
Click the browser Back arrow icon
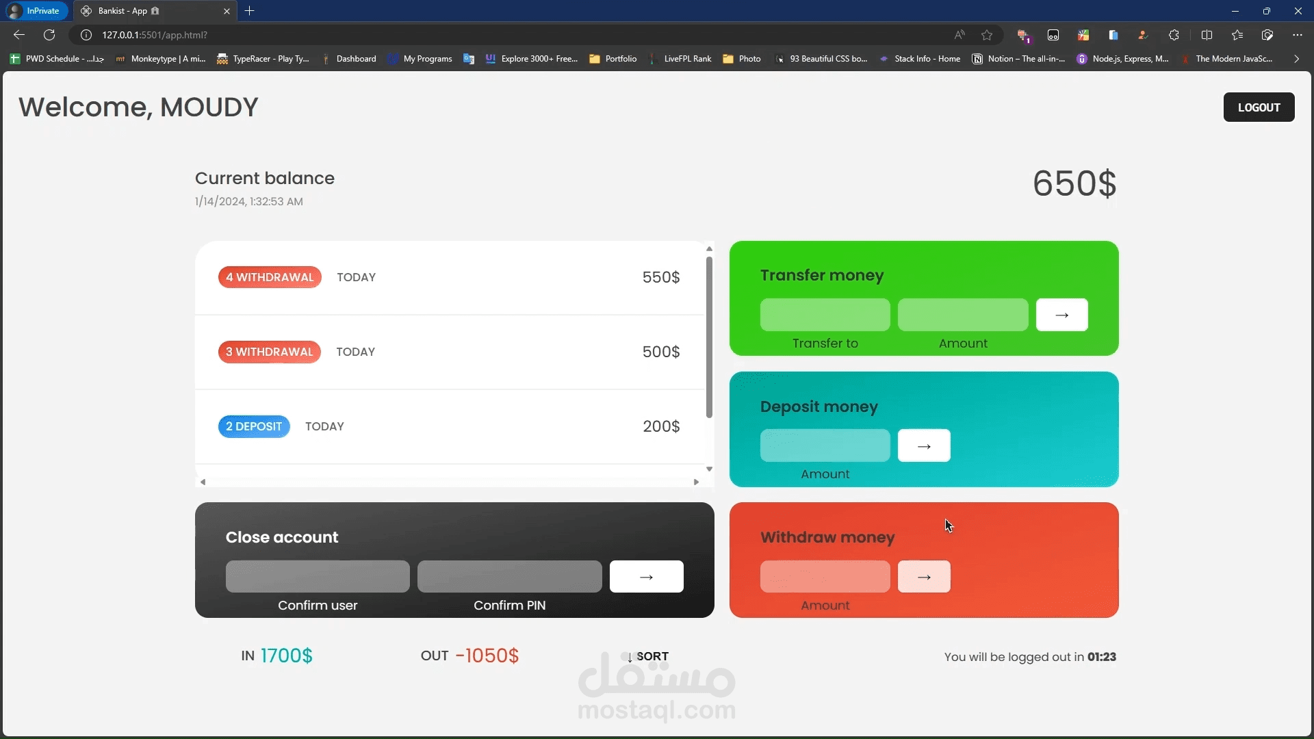click(x=18, y=35)
